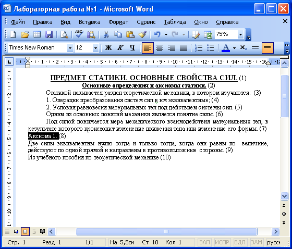Justify the paragraph text
The image size is (292, 249).
coord(184,48)
